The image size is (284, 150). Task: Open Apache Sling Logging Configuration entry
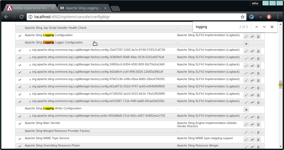pos(48,35)
